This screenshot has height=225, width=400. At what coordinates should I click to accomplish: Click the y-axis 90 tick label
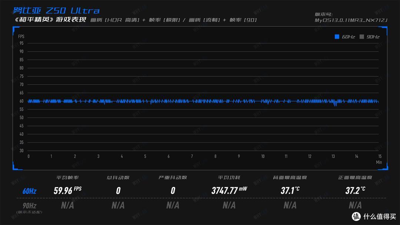tap(21, 51)
